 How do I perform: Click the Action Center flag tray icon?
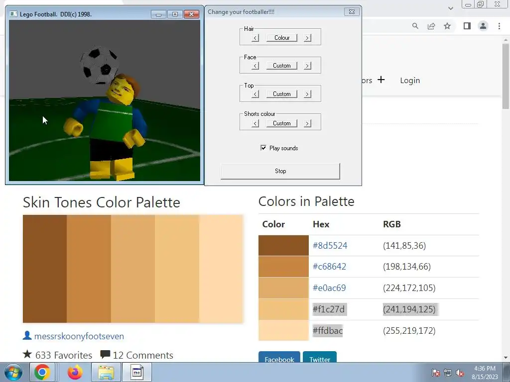coord(435,373)
